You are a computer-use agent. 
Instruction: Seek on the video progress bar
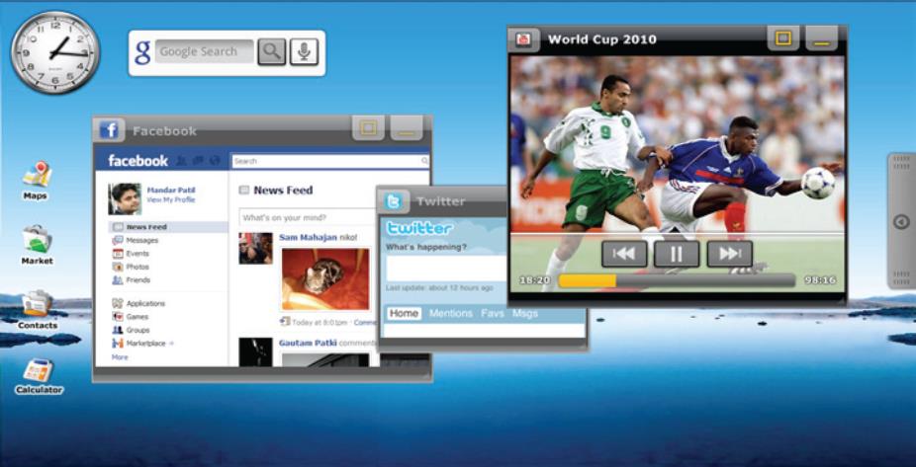tap(677, 280)
